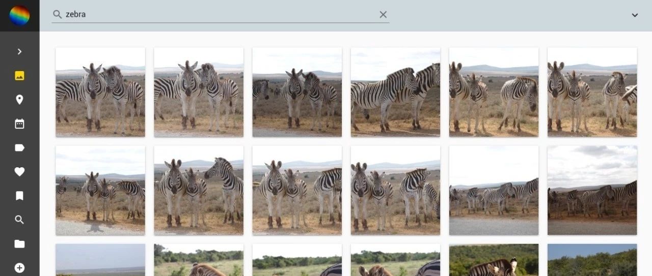
Task: Open the rainbow app logo
Action: coord(19,15)
